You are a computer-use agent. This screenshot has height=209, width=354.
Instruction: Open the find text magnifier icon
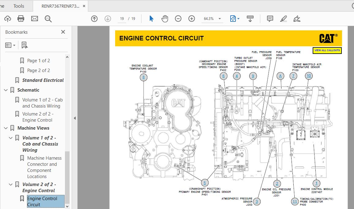[48, 19]
